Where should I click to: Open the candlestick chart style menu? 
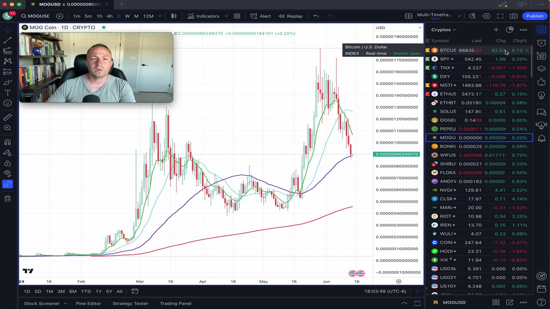click(x=174, y=16)
